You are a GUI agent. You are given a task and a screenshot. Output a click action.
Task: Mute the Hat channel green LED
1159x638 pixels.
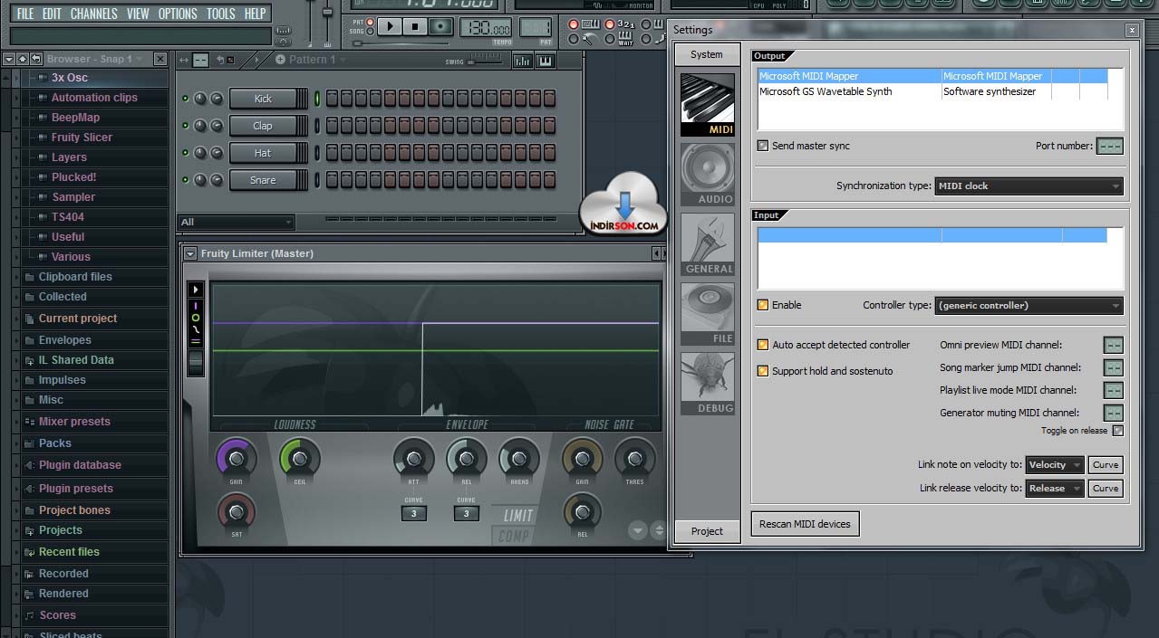(186, 153)
